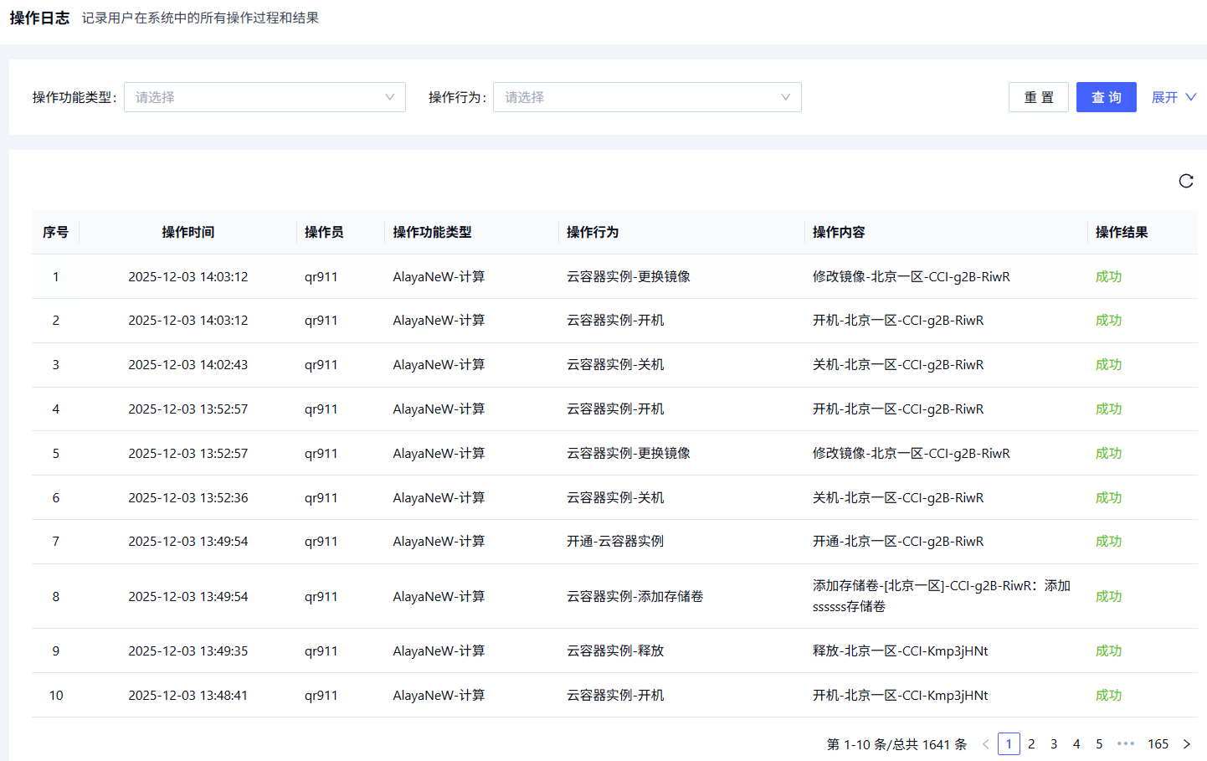Click the pagination ellipsis jump icon
The width and height of the screenshot is (1207, 761).
1126,743
